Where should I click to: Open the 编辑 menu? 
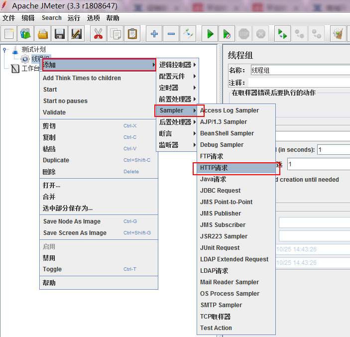click(28, 18)
